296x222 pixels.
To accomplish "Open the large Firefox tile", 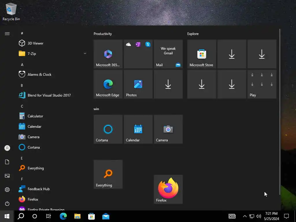I will click(168, 189).
